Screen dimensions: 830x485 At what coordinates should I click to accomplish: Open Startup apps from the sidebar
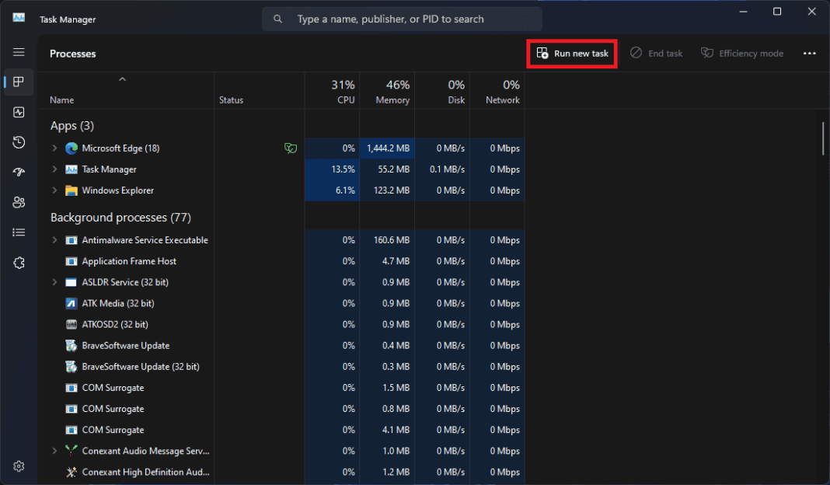pos(19,172)
